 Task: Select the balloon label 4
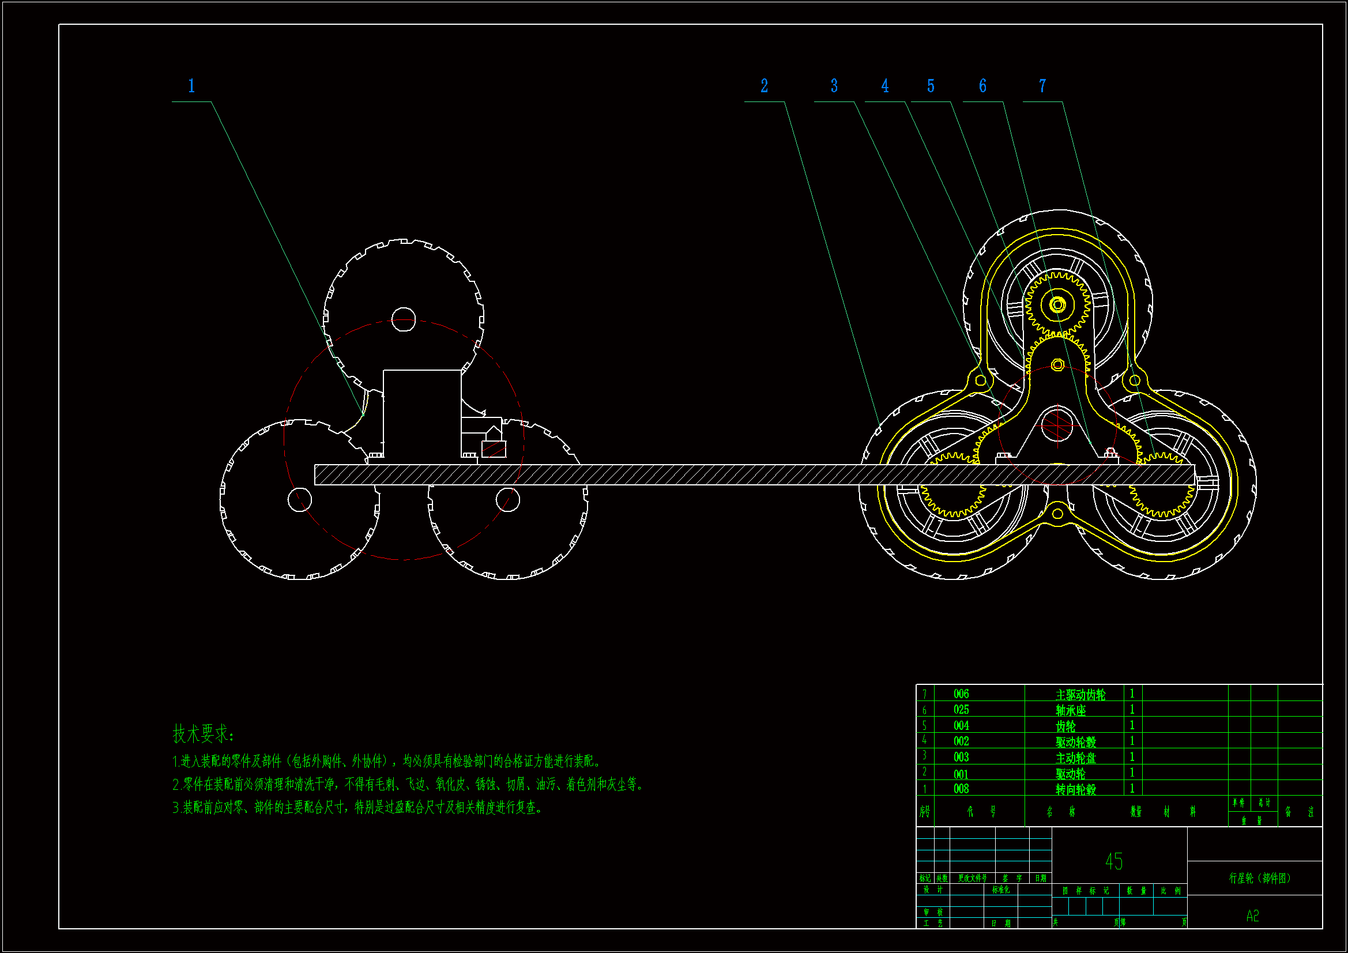pos(885,86)
